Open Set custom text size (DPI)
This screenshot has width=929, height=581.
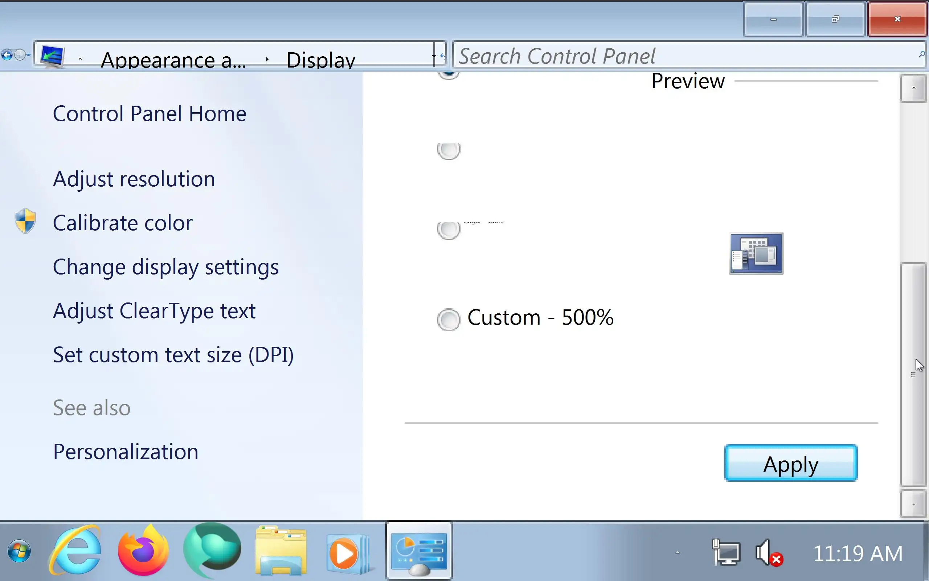point(173,354)
